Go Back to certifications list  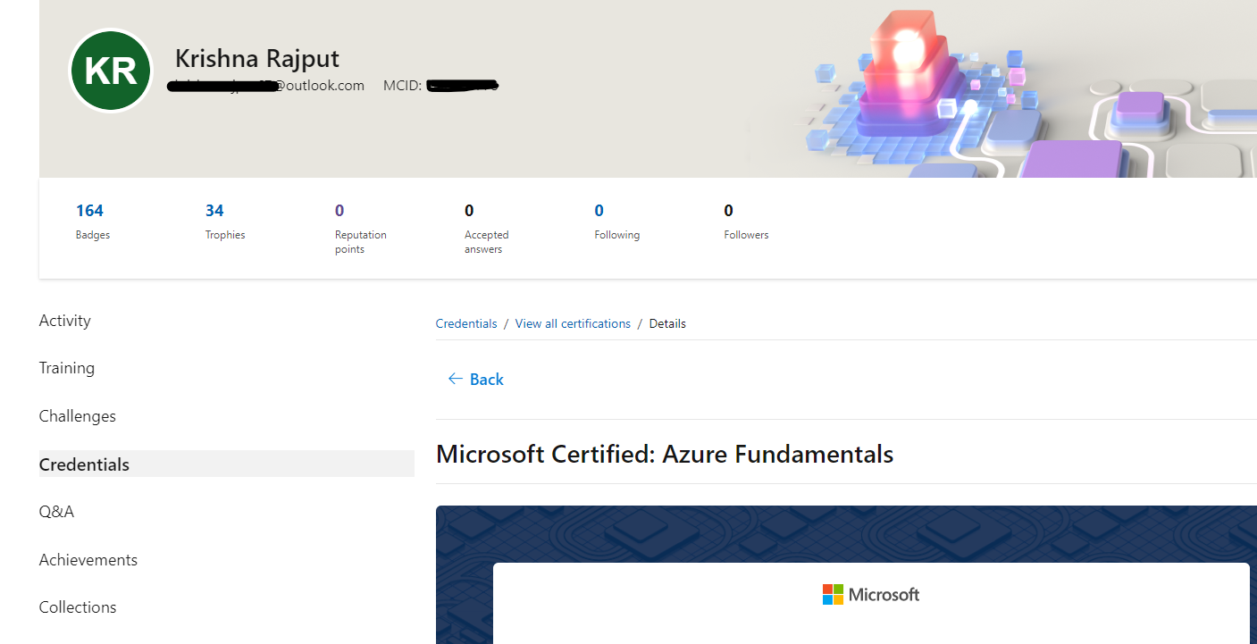click(x=476, y=379)
